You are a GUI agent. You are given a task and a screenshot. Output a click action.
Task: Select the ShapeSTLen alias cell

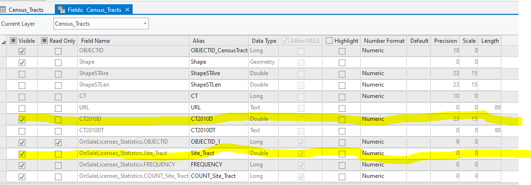click(x=219, y=85)
